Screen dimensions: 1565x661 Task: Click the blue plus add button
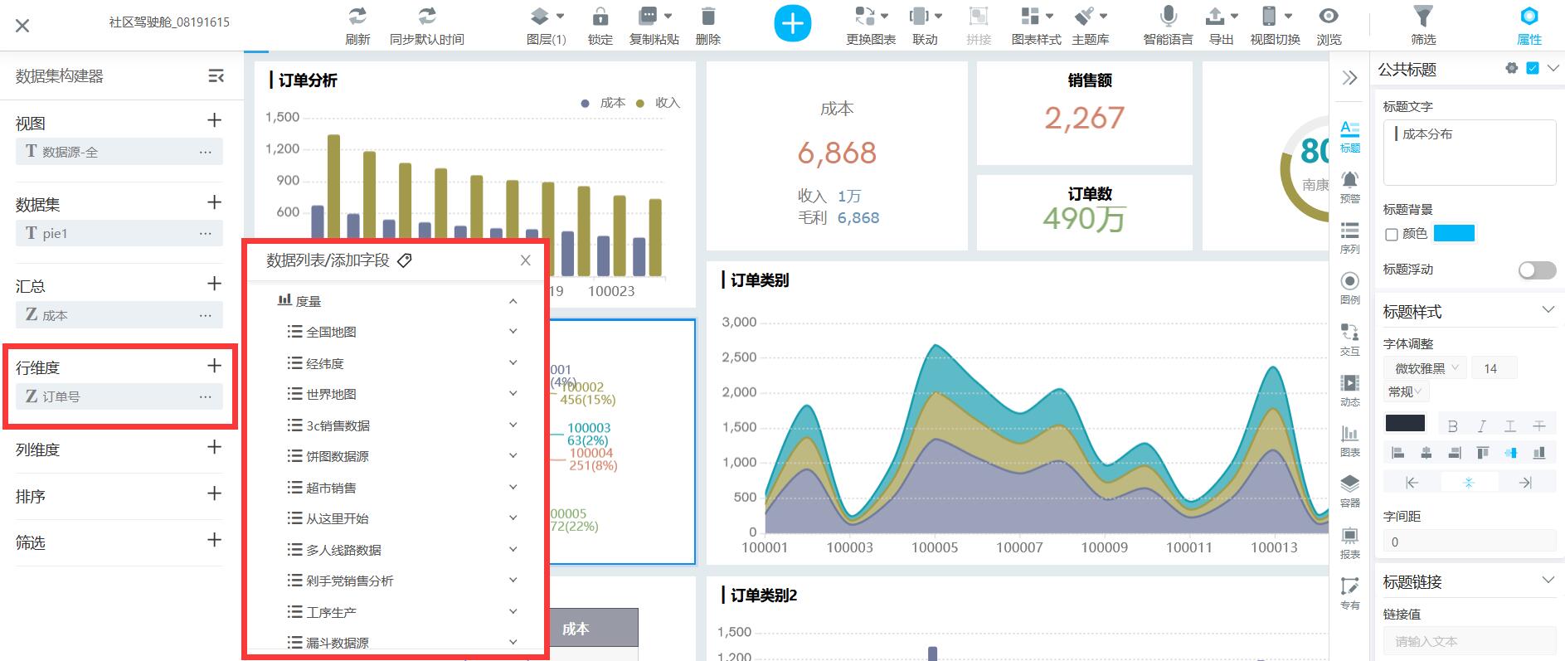792,23
